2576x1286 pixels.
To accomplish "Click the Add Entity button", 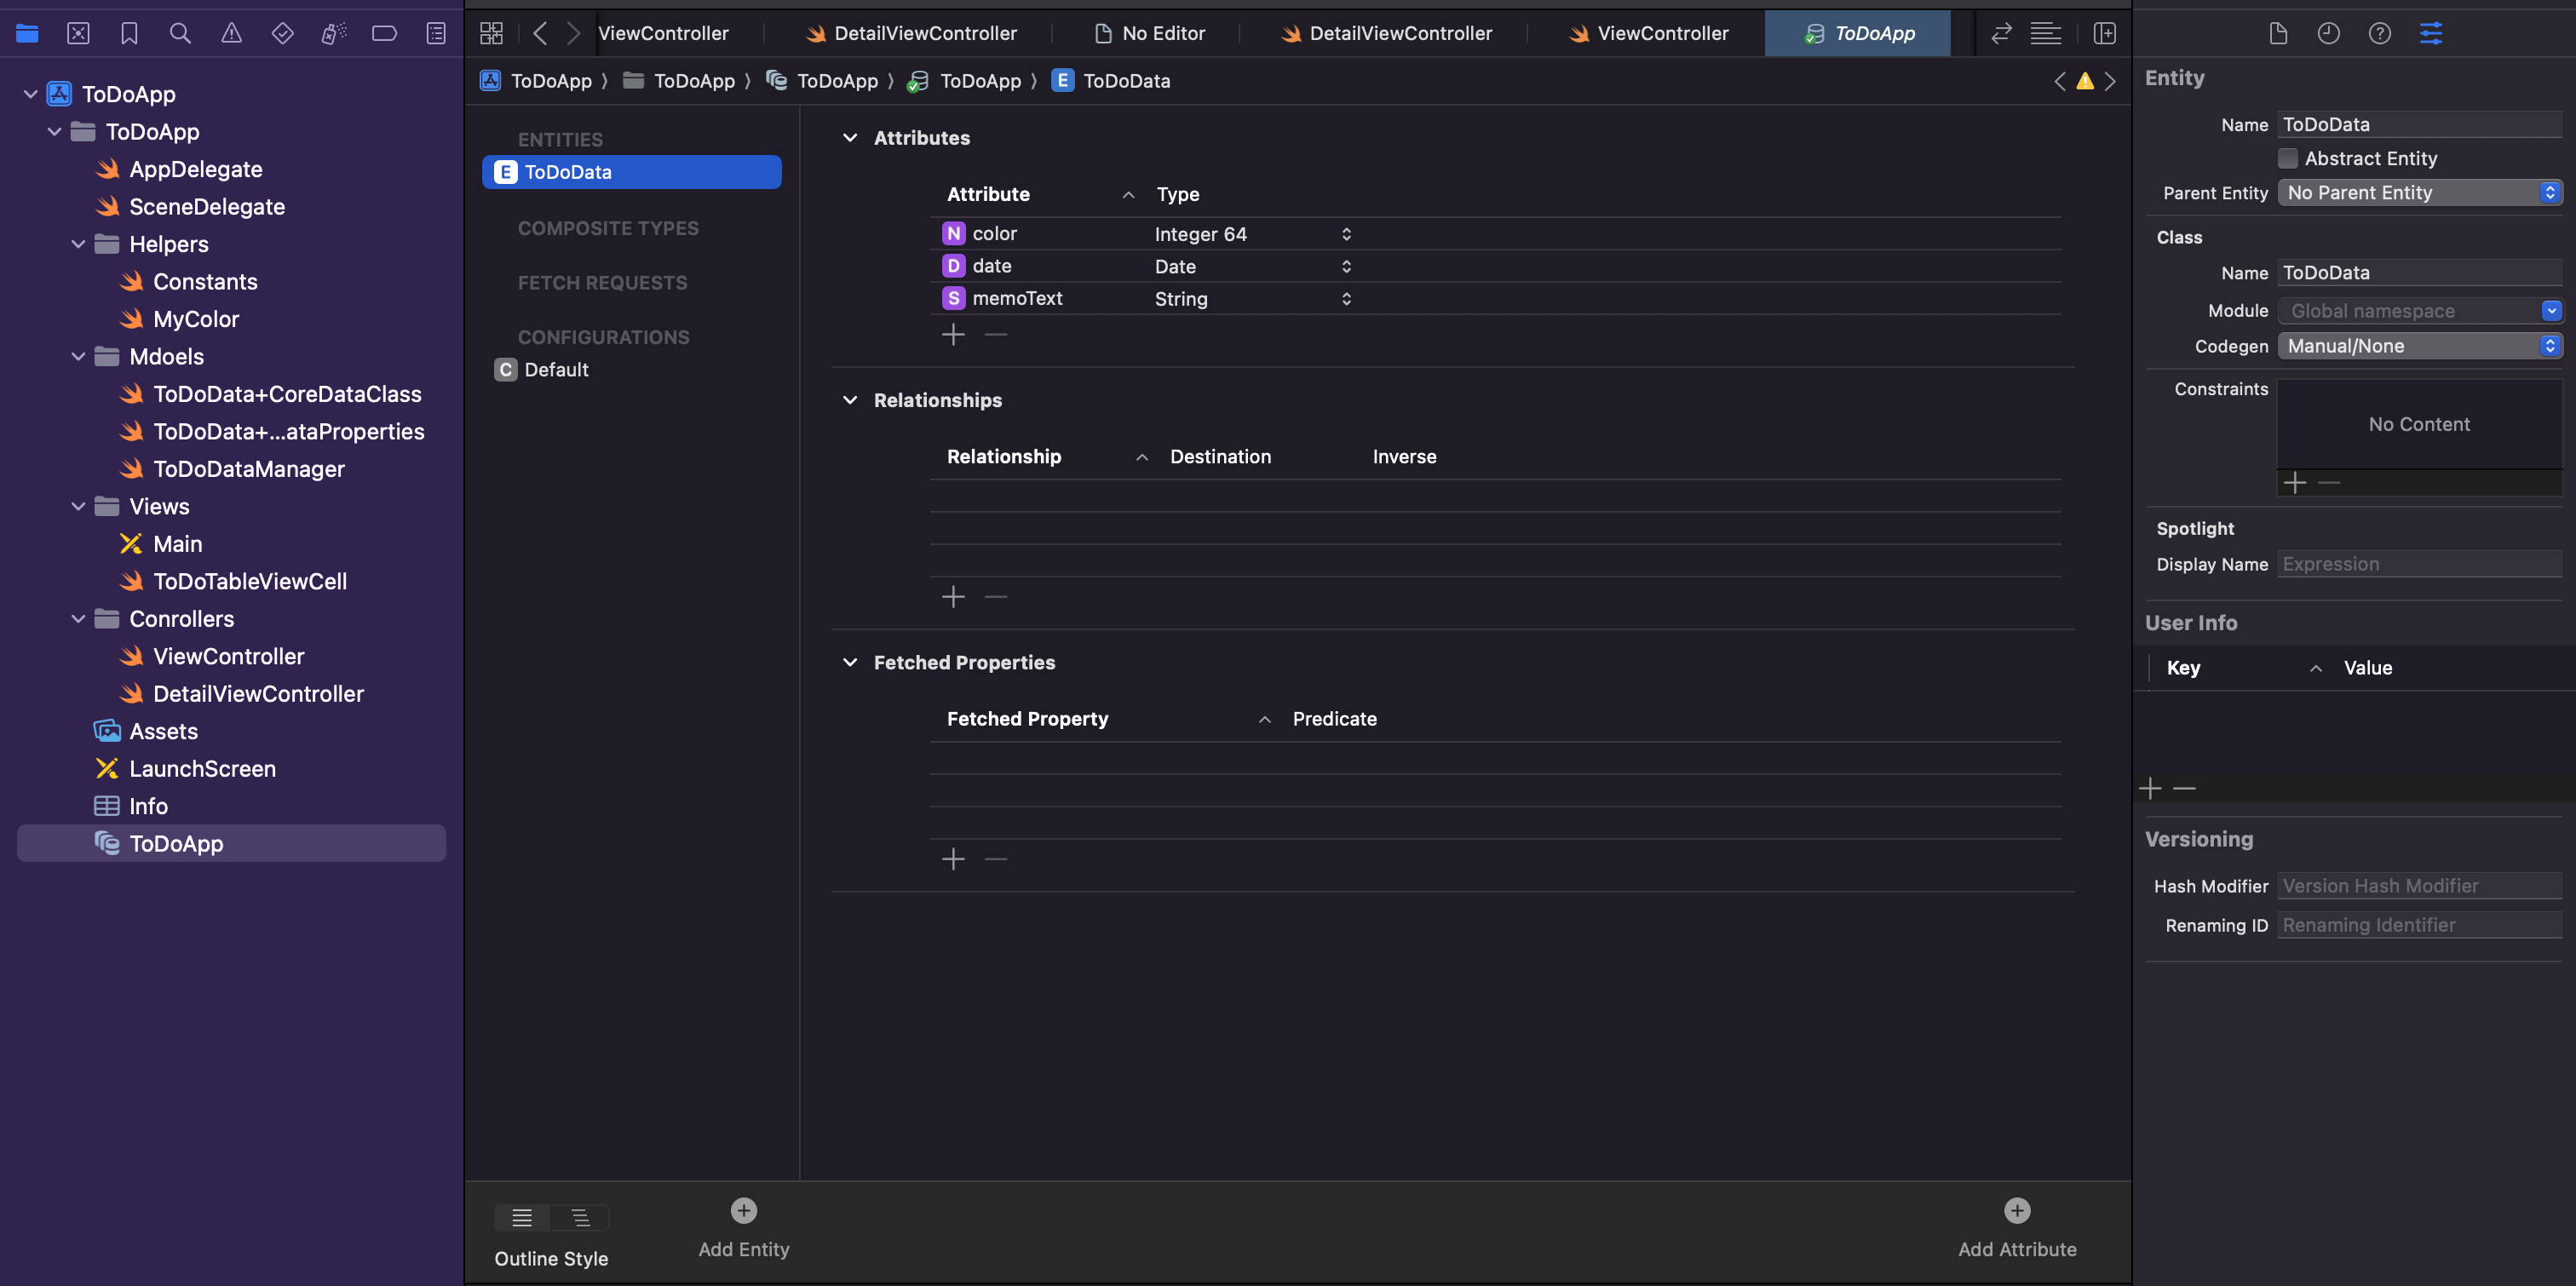I will point(744,1229).
